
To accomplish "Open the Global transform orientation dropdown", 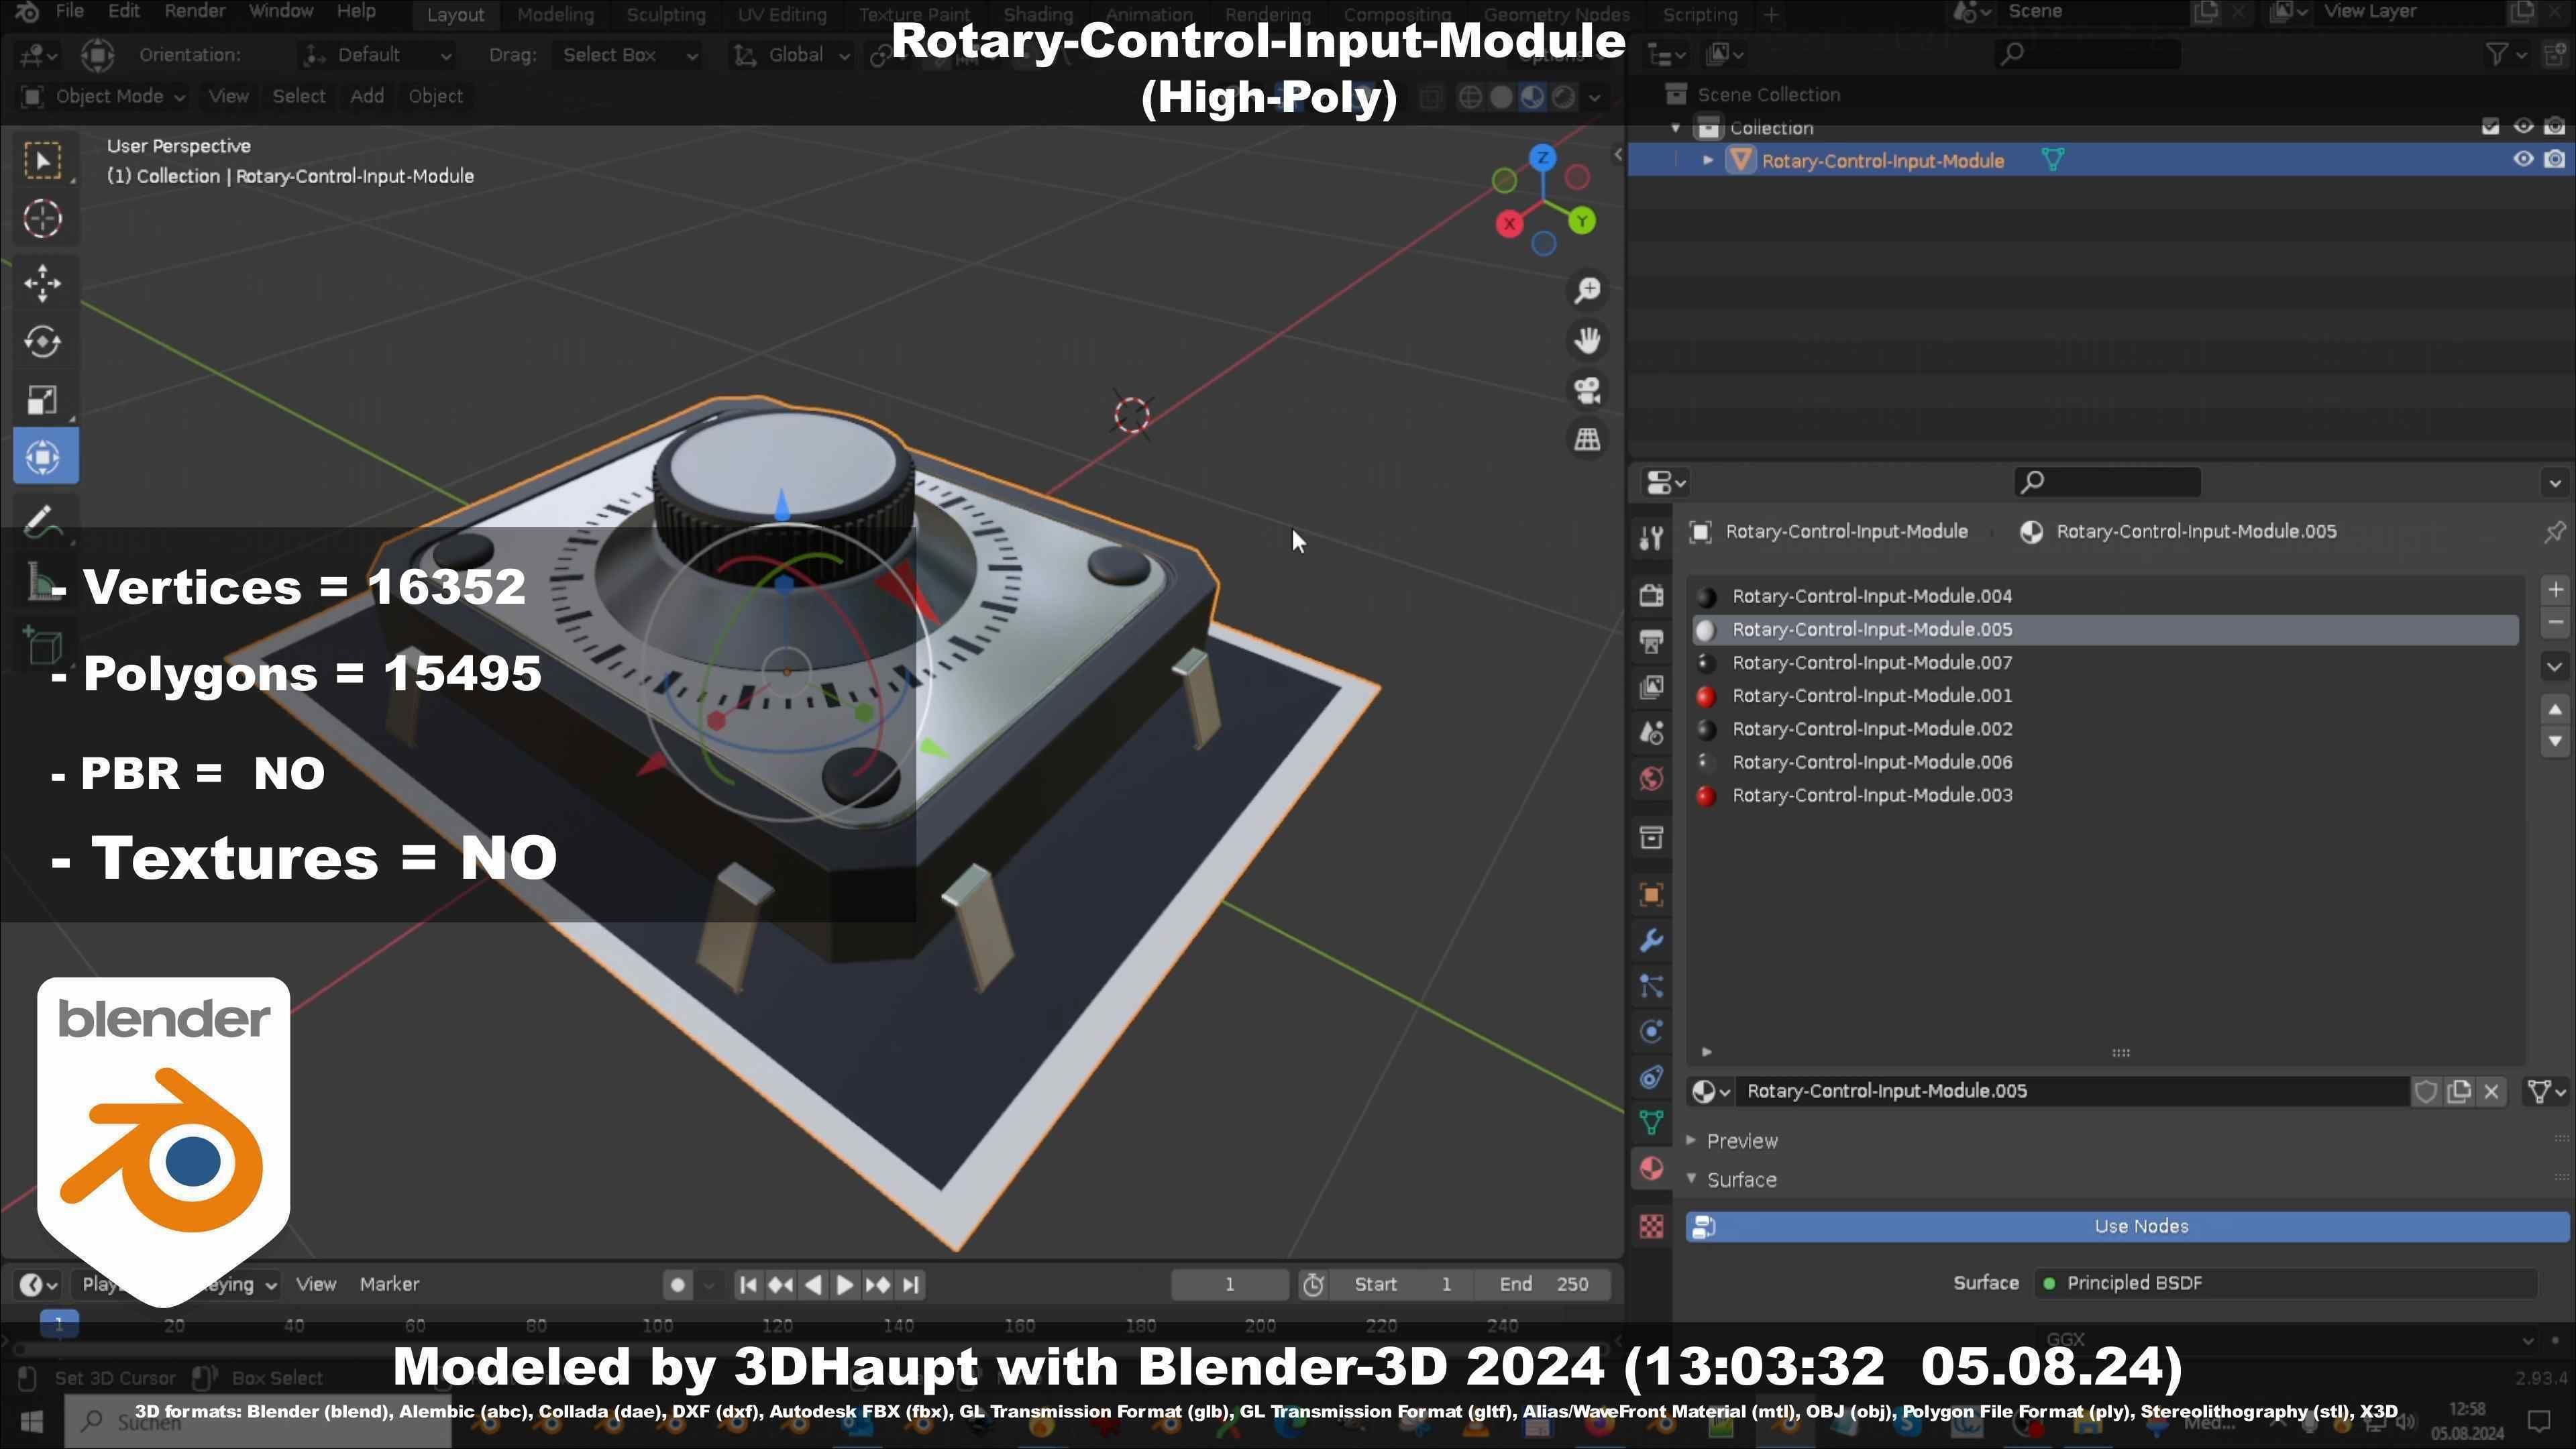I will (792, 55).
